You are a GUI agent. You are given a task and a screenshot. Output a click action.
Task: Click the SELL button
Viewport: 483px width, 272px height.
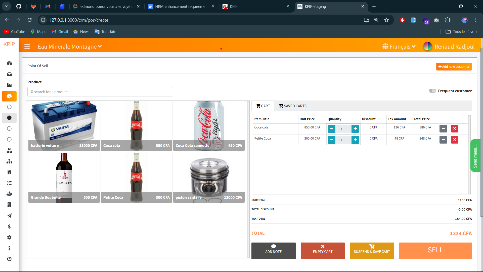[435, 251]
